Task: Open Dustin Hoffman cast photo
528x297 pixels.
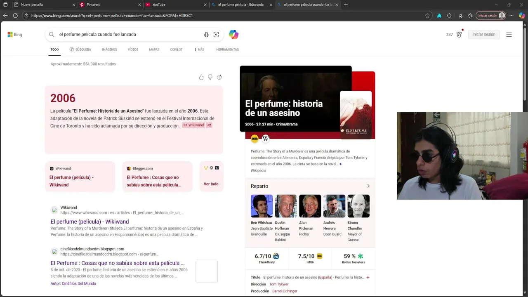Action: [286, 206]
